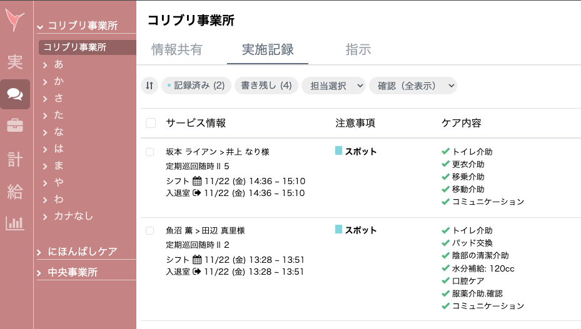
Task: Open the 担当選択 dropdown
Action: click(x=333, y=86)
